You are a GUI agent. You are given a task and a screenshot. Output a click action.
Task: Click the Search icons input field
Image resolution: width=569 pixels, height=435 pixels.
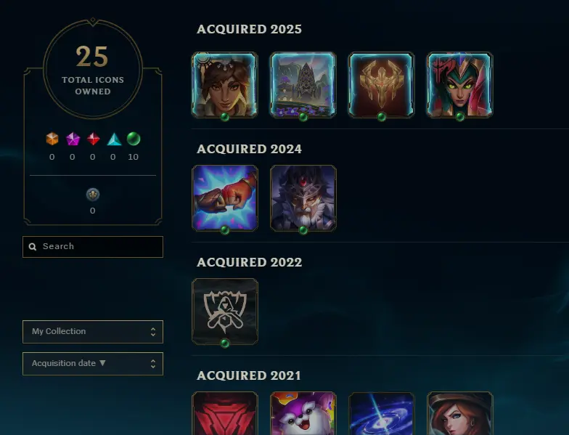point(93,247)
